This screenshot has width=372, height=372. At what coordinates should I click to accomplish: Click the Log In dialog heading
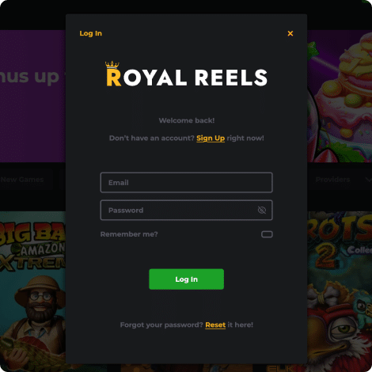(91, 33)
